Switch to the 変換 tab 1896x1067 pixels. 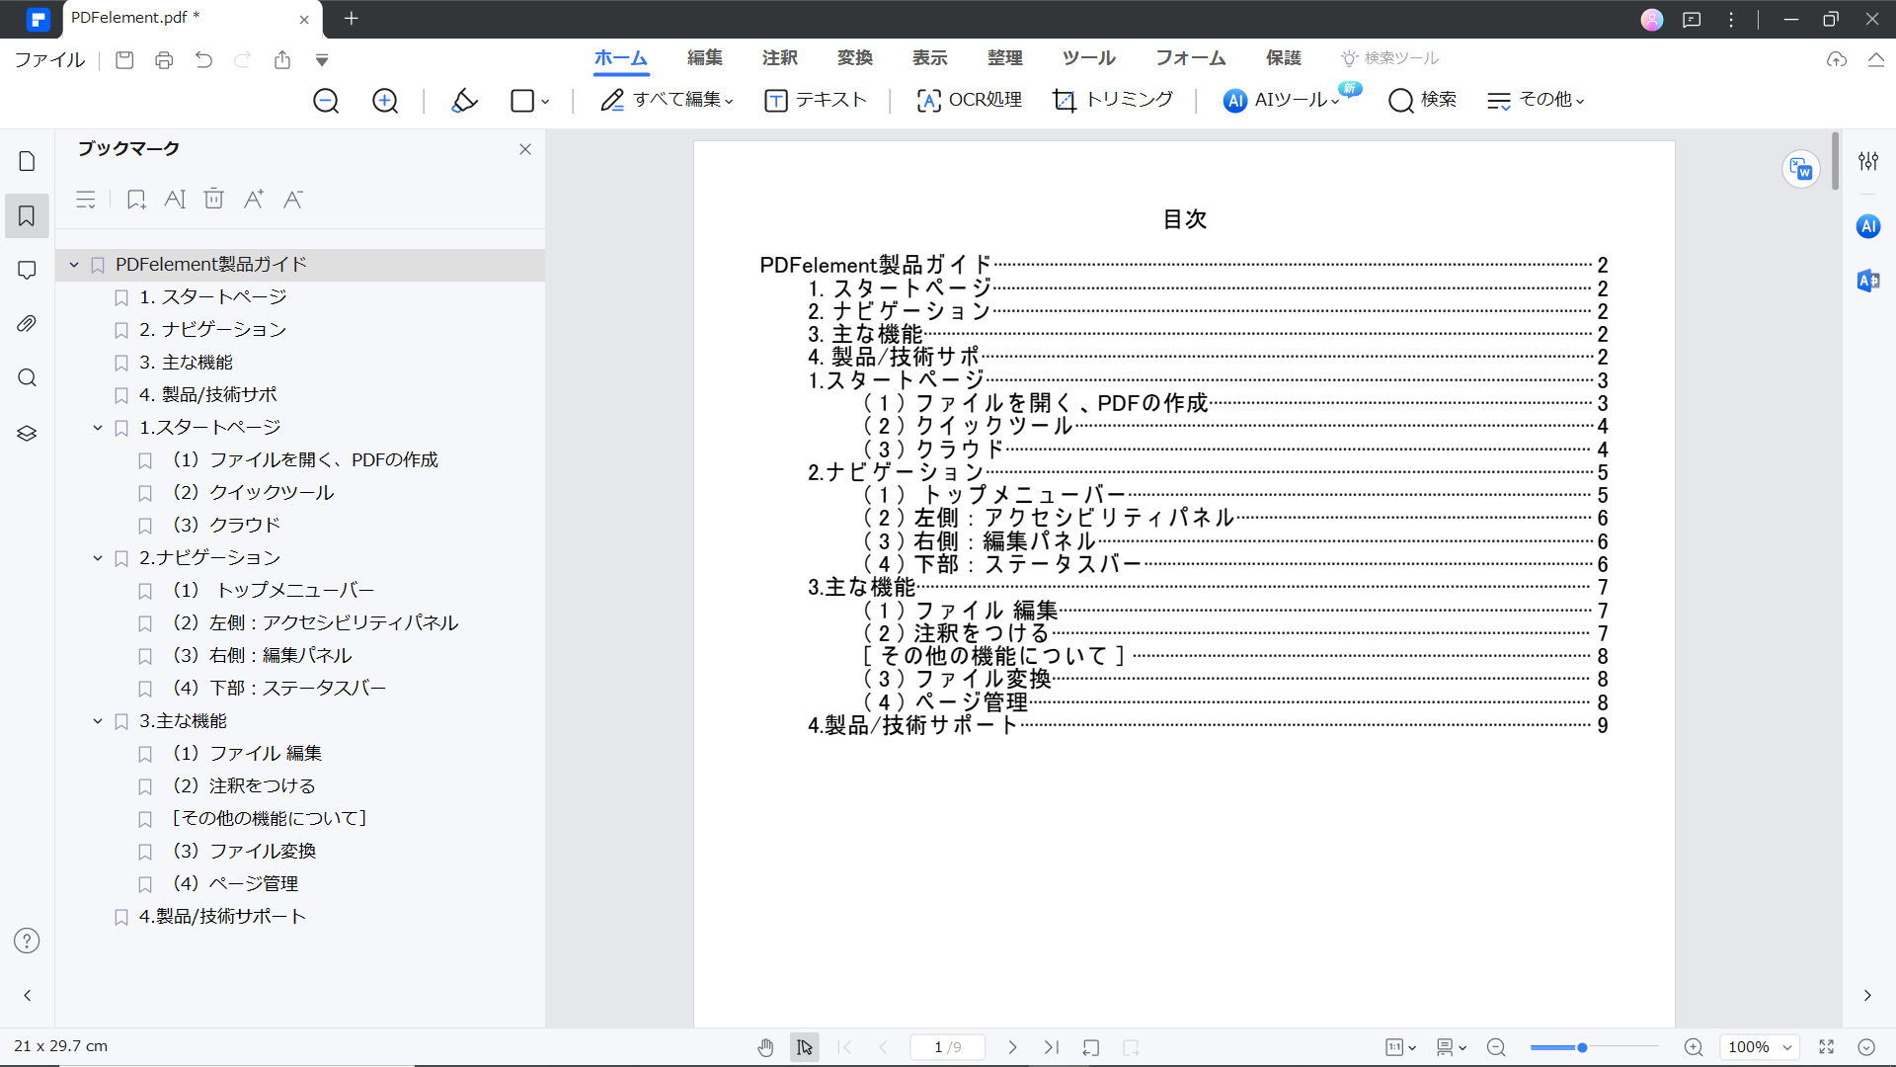pos(855,58)
